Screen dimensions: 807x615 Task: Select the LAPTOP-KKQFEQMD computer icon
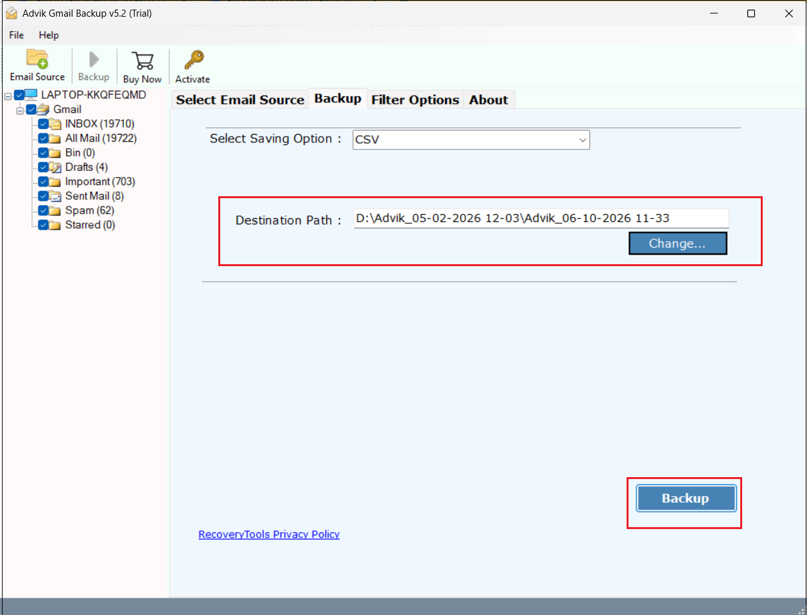pyautogui.click(x=31, y=95)
